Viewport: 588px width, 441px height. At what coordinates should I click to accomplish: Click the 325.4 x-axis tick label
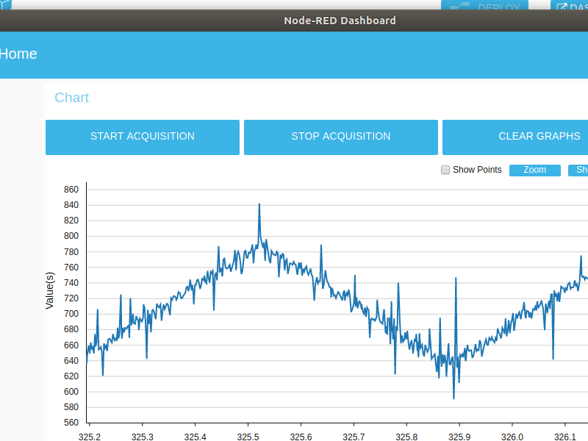(196, 437)
